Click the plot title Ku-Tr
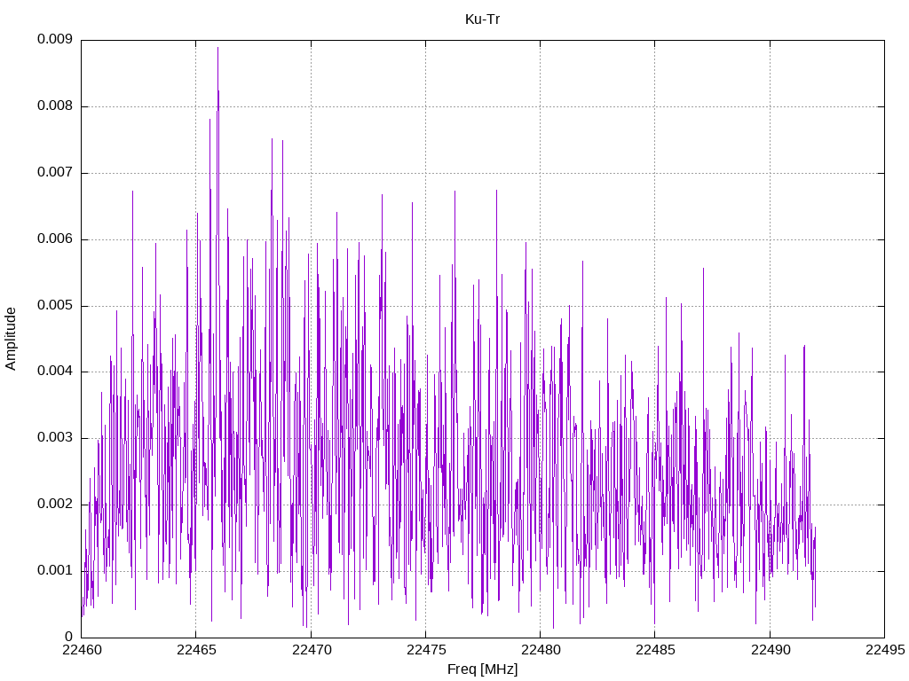The height and width of the screenshot is (681, 909). coord(482,20)
